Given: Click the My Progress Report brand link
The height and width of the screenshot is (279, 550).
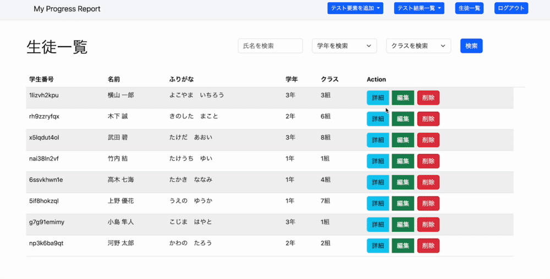Looking at the screenshot, I should 67,9.
